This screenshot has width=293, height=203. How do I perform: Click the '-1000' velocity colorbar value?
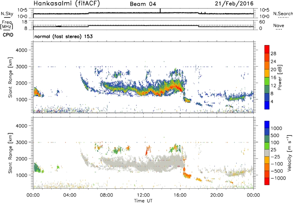(x=278, y=178)
